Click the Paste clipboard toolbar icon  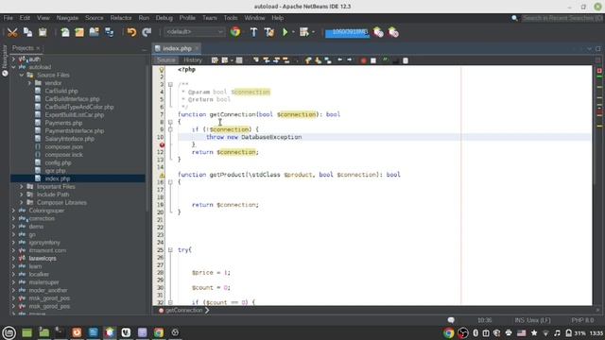coord(43,32)
